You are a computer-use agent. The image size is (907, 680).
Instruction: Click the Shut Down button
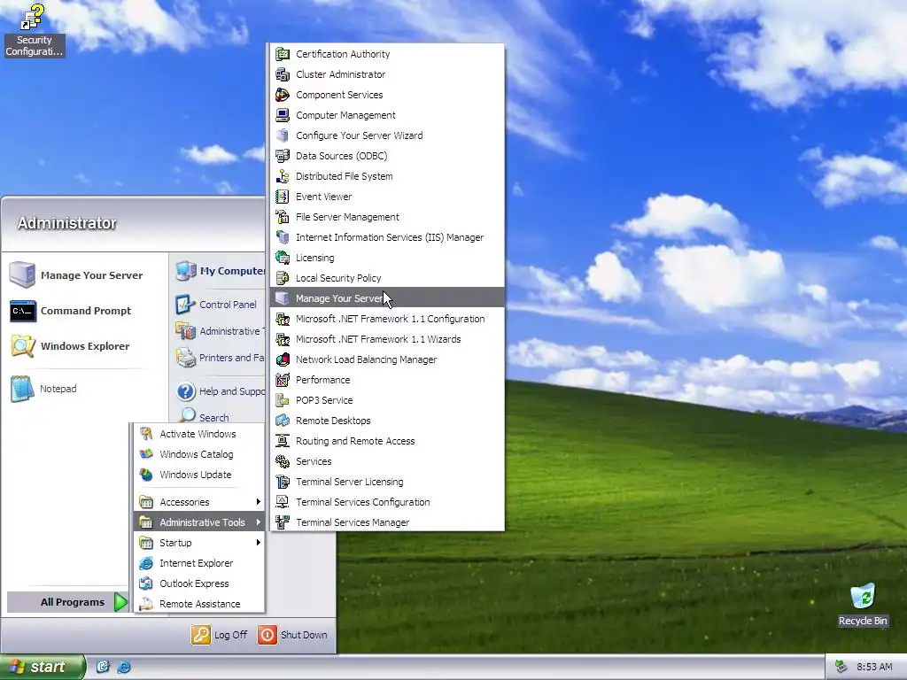tap(292, 635)
